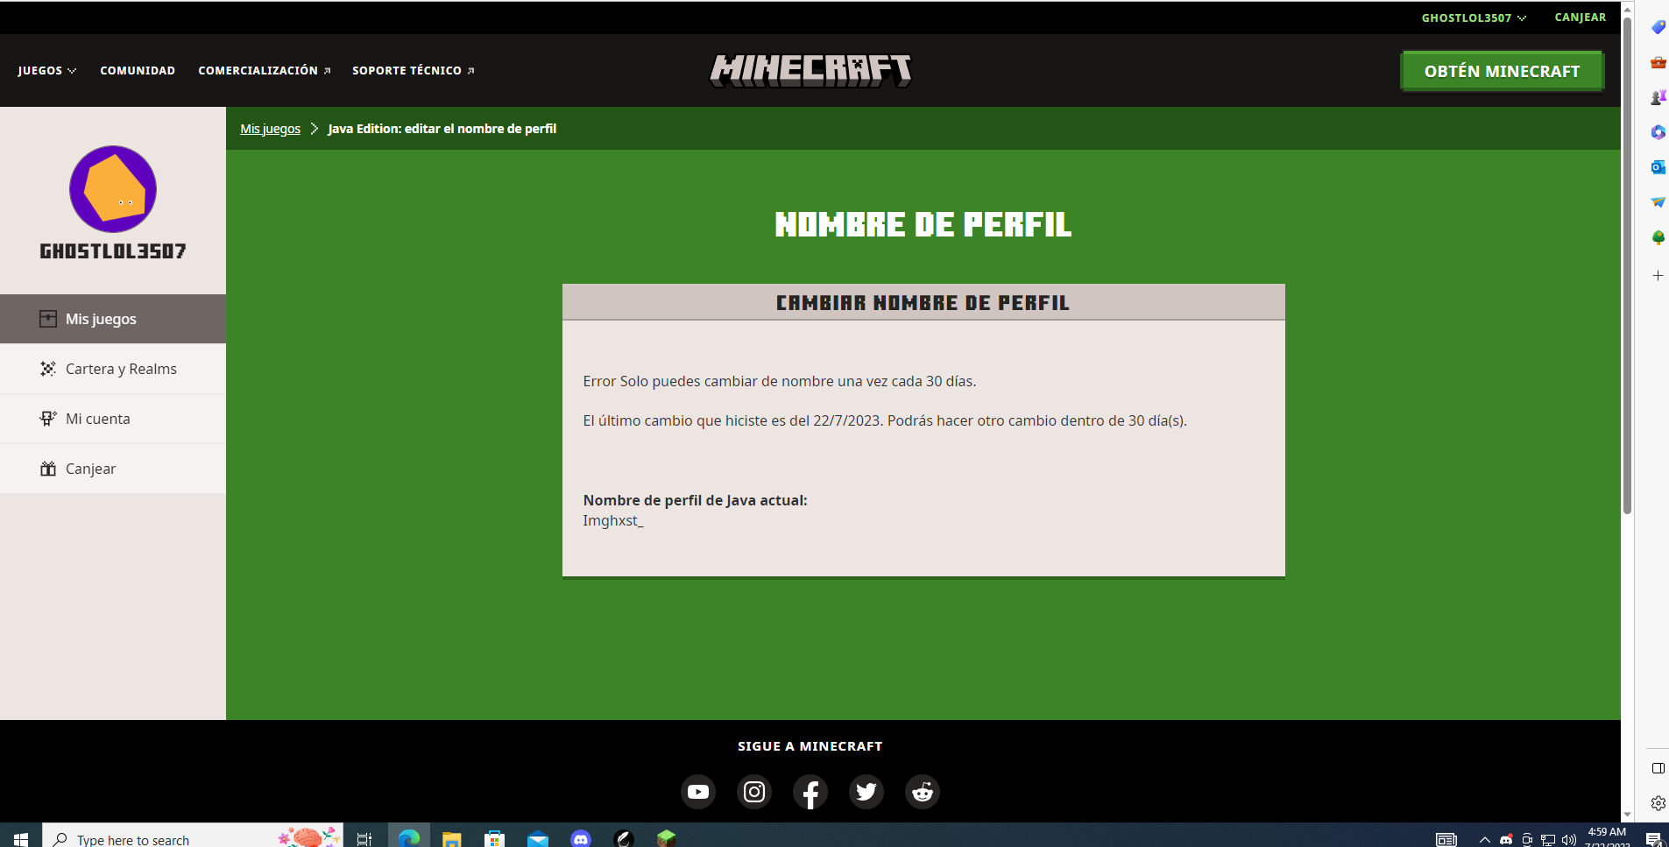Click the NOMBRE DE PERFIL page title

tap(923, 224)
